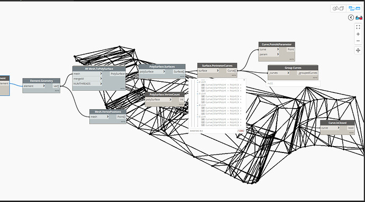
Task: Select the Curve.IsClosed node header
Action: [337, 123]
